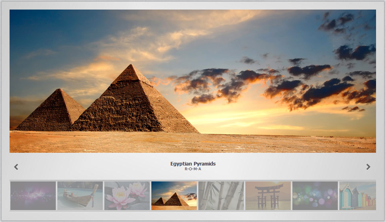The width and height of the screenshot is (386, 222).
Task: View the Japanese torii gate thumbnail
Action: point(268,196)
